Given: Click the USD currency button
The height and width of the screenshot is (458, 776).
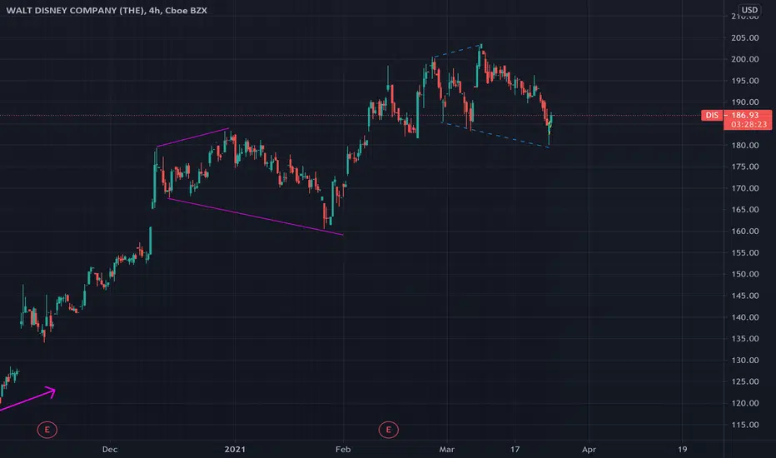Looking at the screenshot, I should [749, 9].
